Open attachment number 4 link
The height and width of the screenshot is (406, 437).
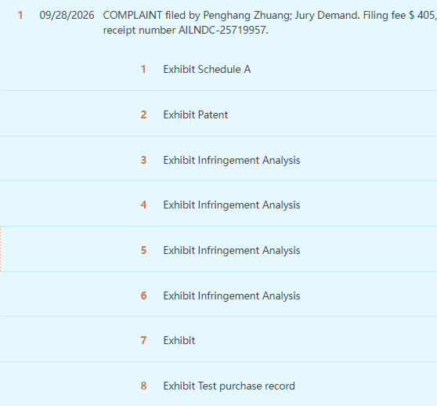[x=143, y=205]
